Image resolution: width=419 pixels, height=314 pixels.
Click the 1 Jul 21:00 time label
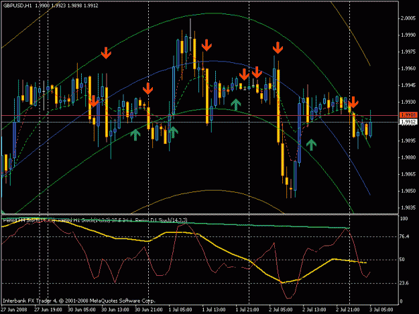[247, 309]
